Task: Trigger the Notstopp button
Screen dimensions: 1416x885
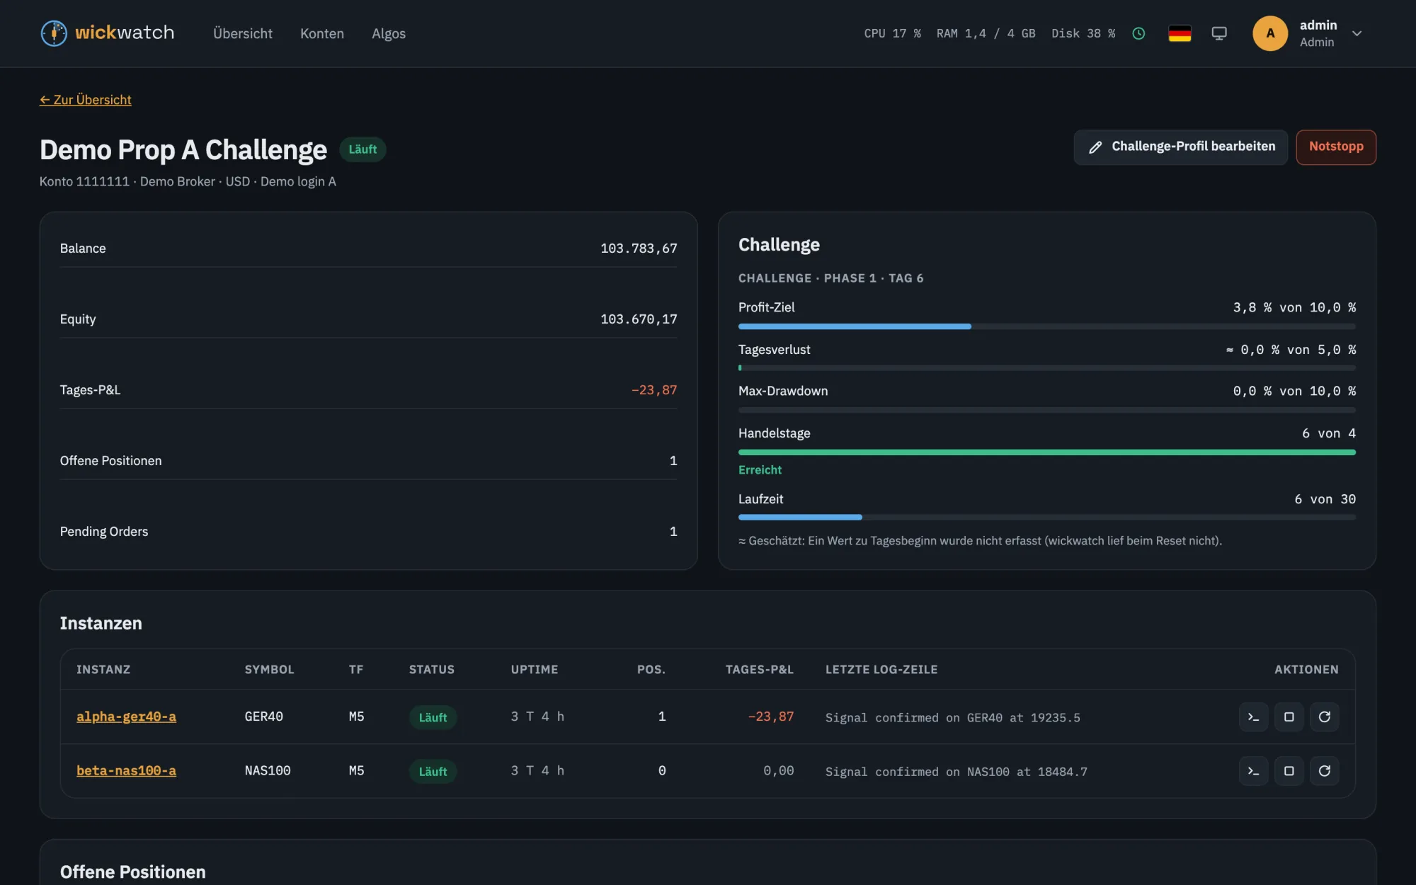Action: point(1336,147)
